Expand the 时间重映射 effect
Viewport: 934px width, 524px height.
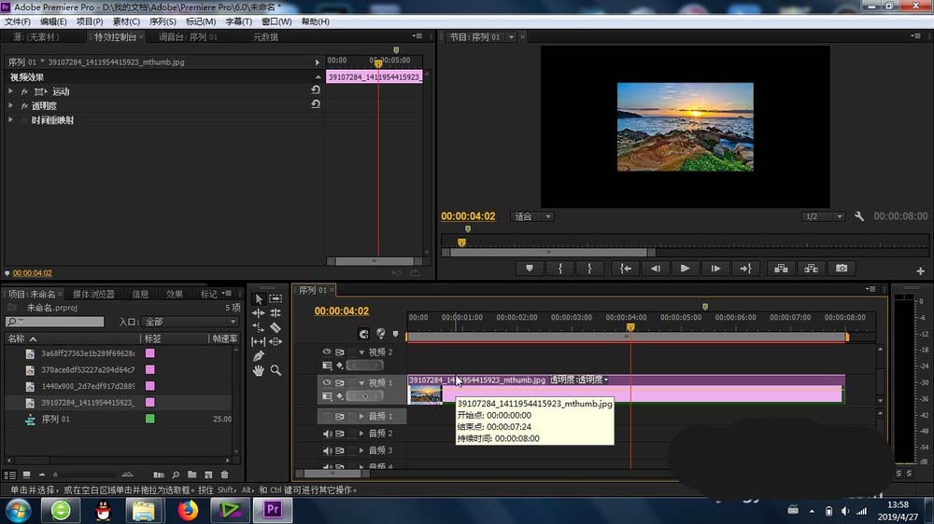[x=10, y=119]
